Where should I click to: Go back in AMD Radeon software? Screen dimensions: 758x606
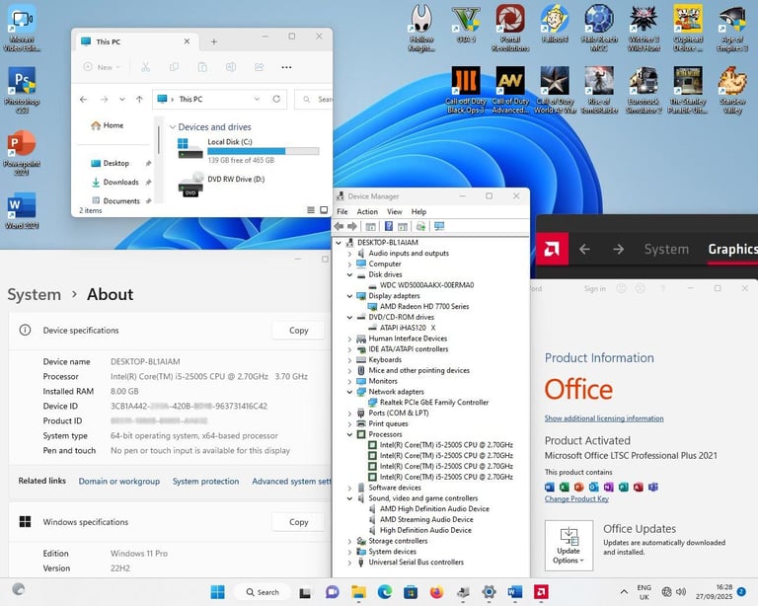point(584,249)
